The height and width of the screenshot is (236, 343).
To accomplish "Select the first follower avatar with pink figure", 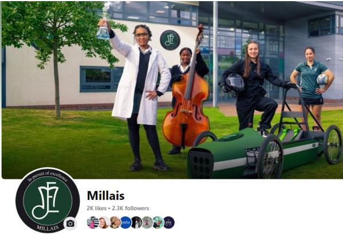I will click(x=93, y=222).
